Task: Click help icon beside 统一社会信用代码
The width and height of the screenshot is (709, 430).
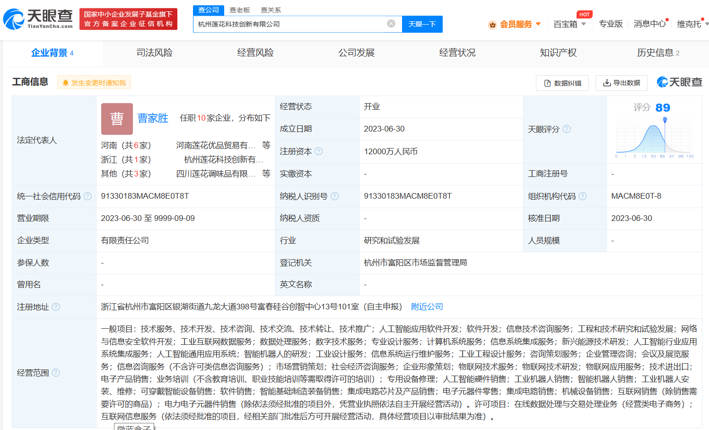Action: (88, 196)
